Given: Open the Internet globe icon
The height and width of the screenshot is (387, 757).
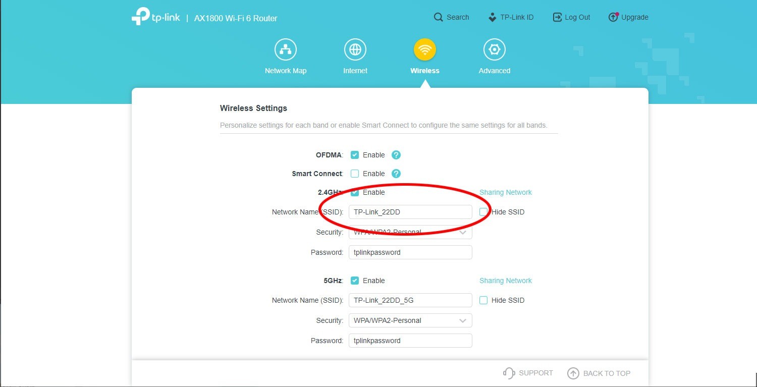Looking at the screenshot, I should [355, 49].
